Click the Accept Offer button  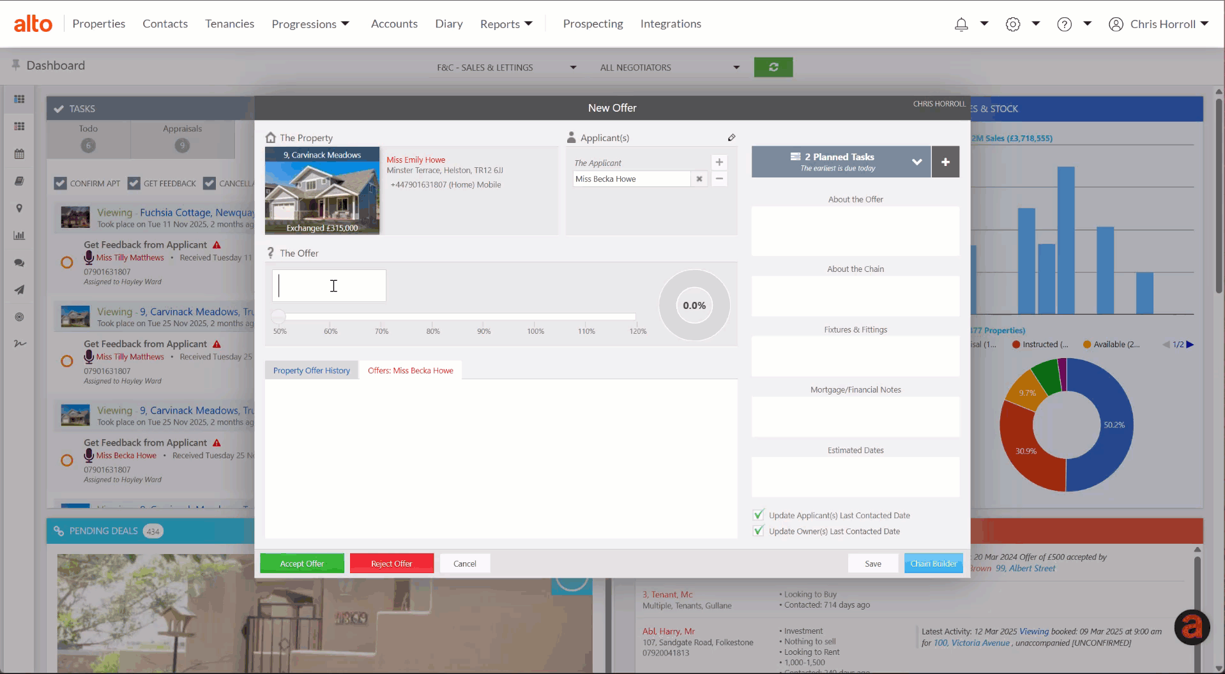302,564
